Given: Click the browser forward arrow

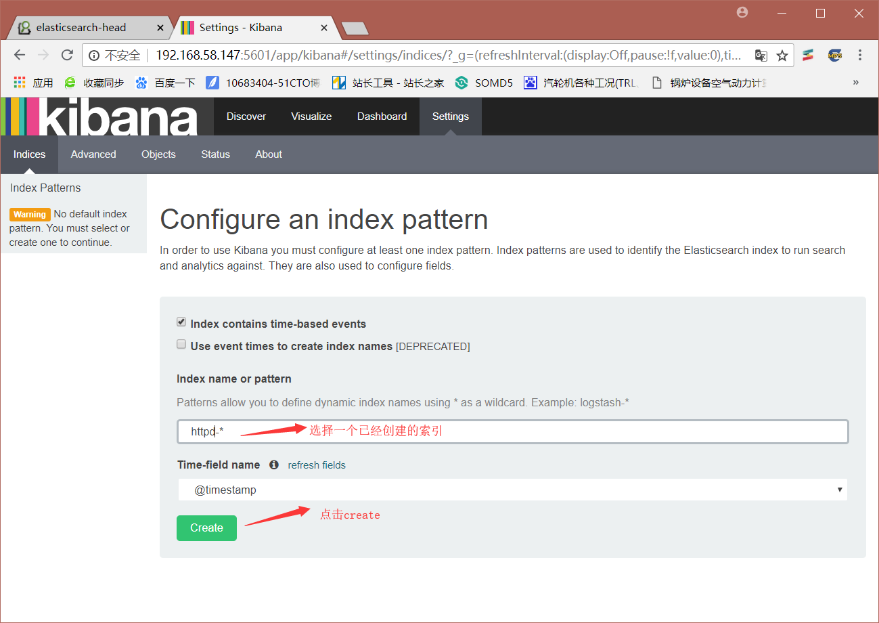Looking at the screenshot, I should [x=43, y=55].
